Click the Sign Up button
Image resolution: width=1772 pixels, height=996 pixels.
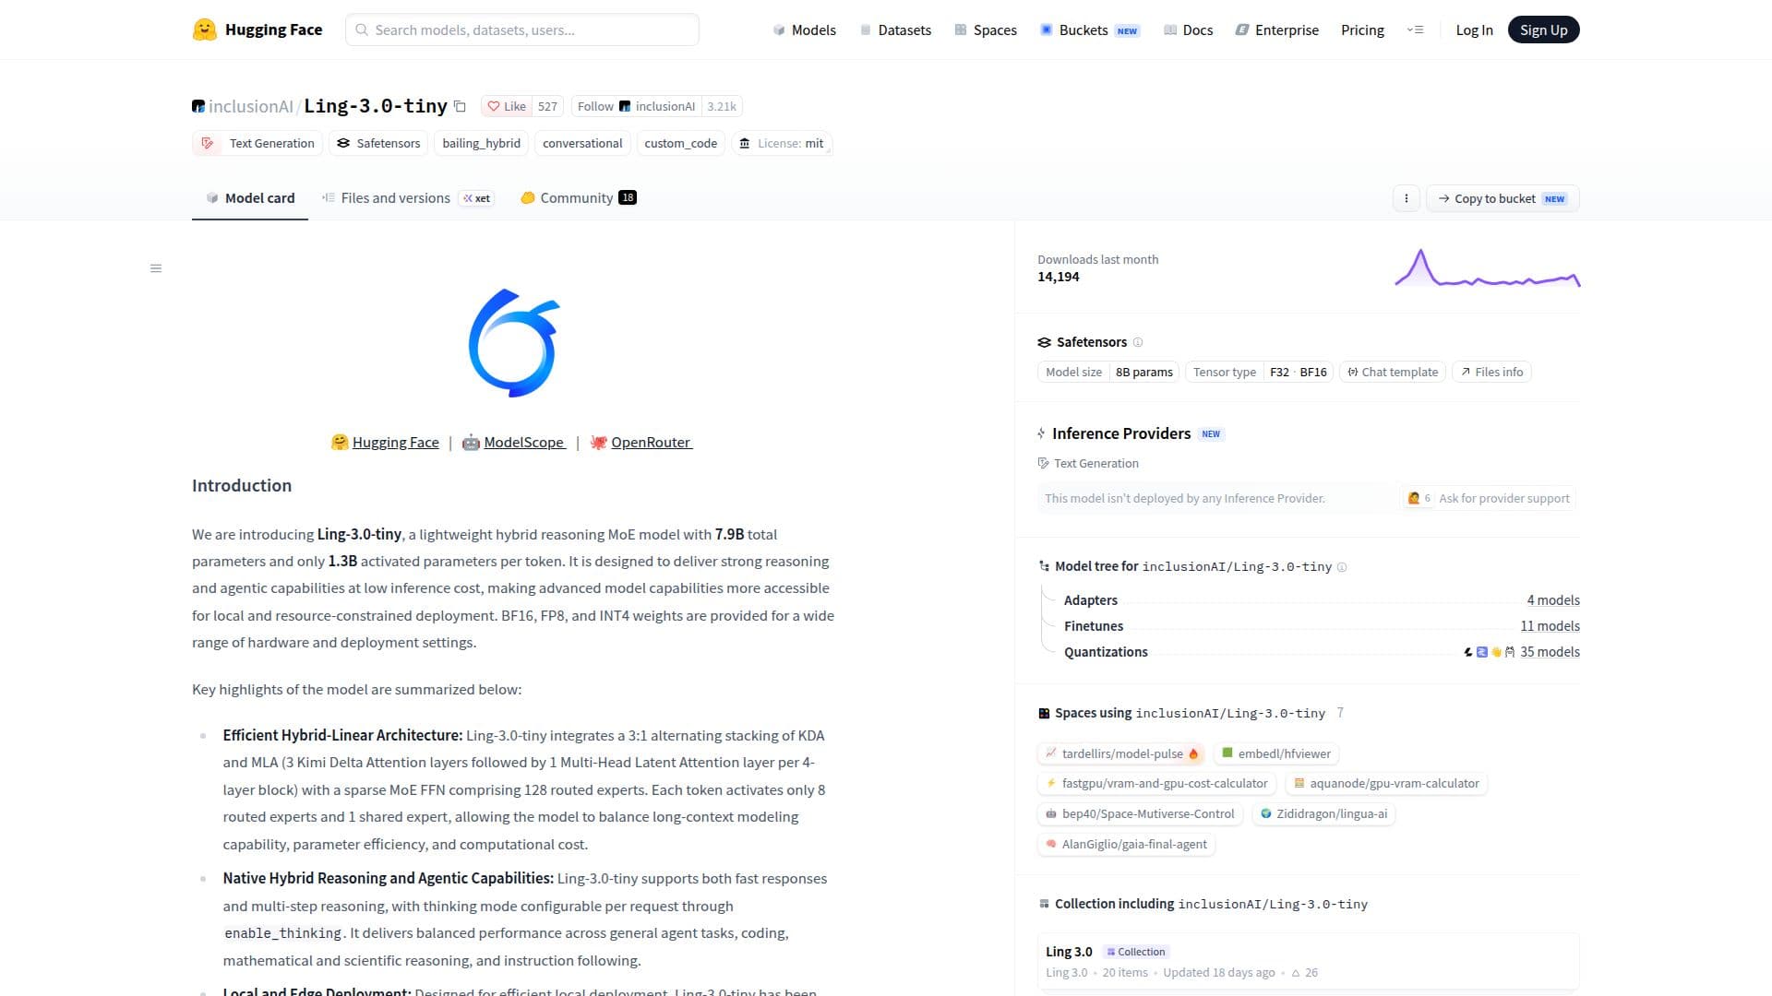point(1543,30)
